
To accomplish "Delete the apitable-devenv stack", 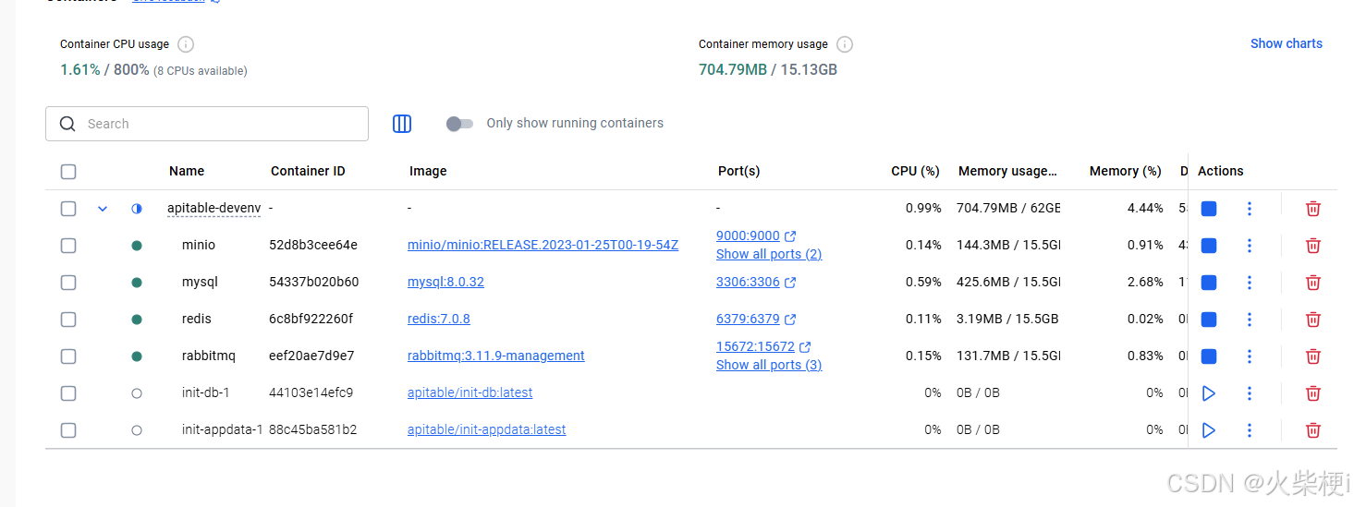I will [x=1312, y=209].
